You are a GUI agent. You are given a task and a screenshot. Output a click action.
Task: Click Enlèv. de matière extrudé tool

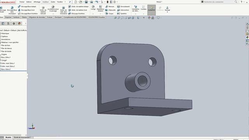(x=43, y=10)
